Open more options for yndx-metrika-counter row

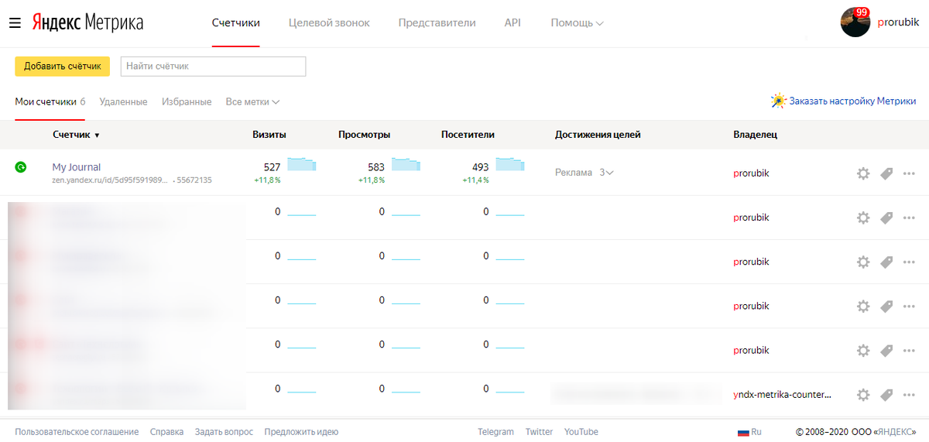[909, 395]
